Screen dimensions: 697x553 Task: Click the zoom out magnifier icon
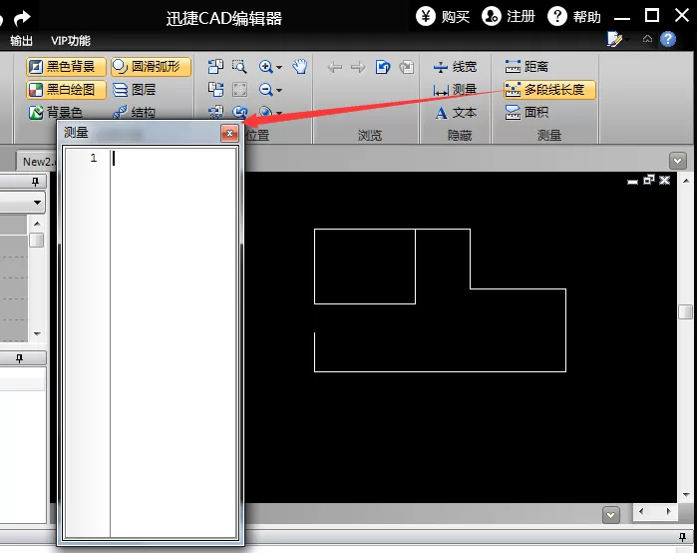point(266,90)
